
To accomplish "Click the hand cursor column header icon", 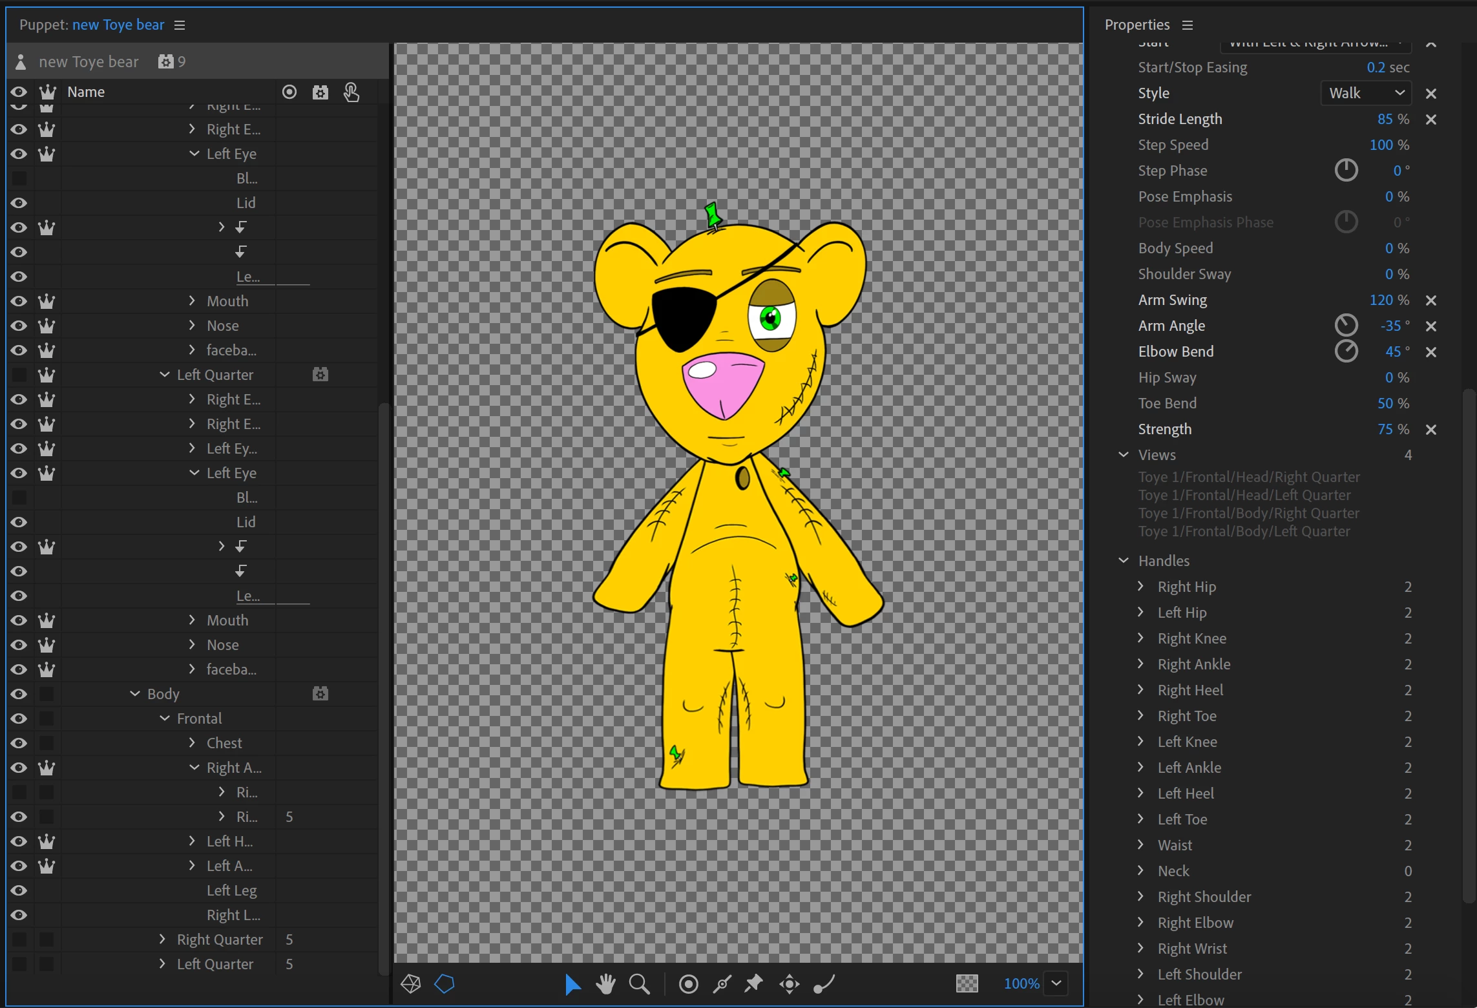I will pyautogui.click(x=351, y=92).
